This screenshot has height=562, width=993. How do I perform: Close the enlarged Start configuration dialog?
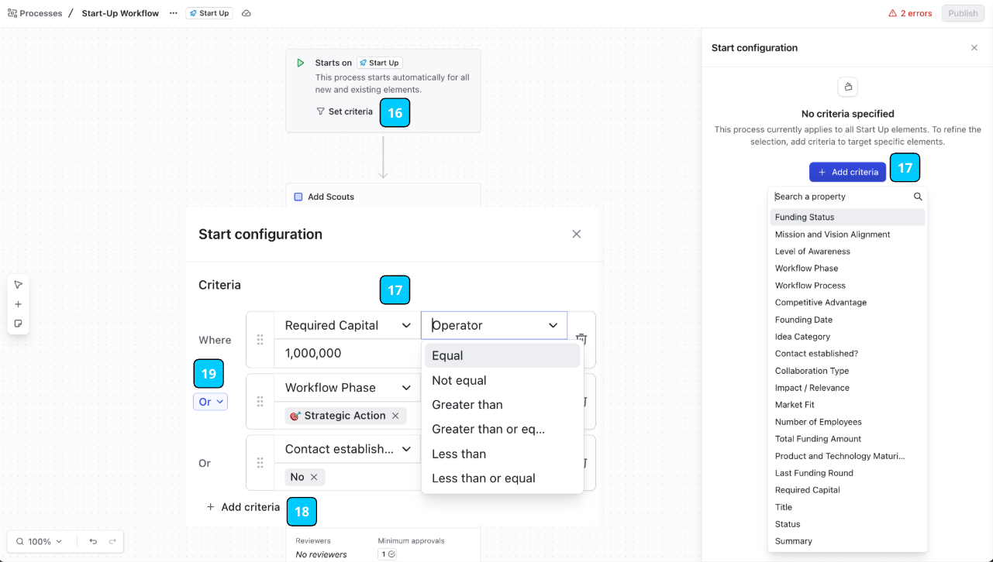click(576, 234)
